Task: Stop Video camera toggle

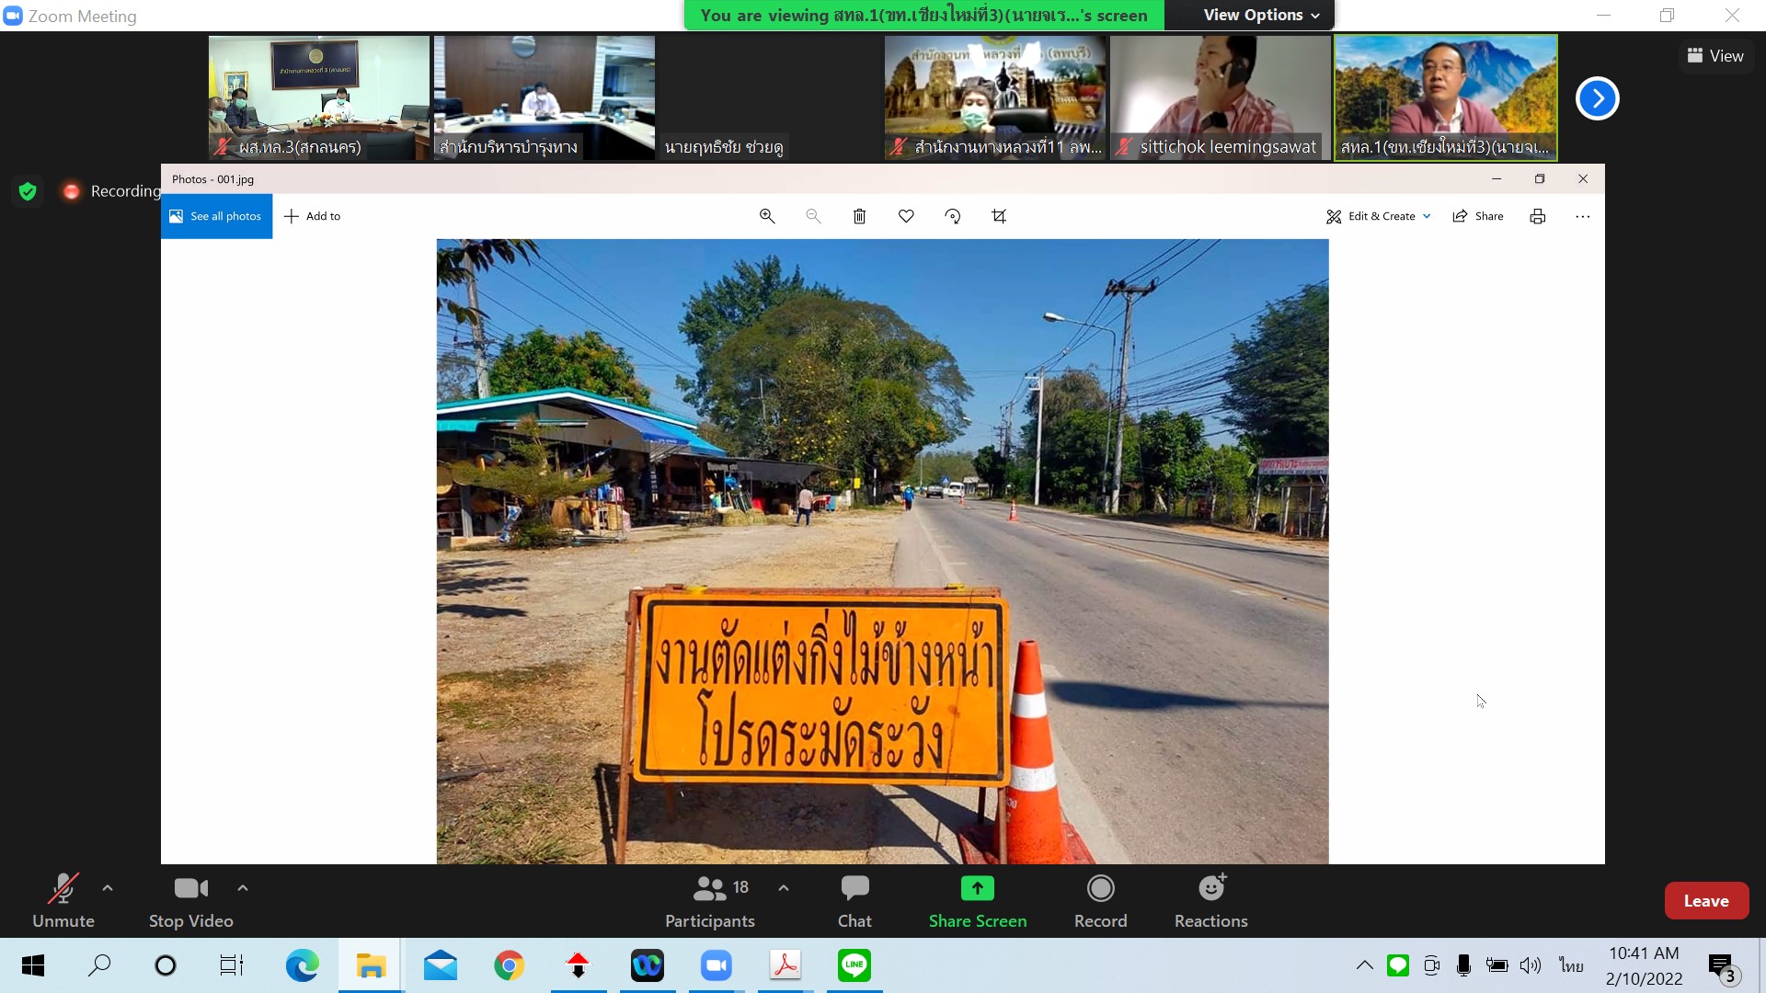Action: [190, 900]
